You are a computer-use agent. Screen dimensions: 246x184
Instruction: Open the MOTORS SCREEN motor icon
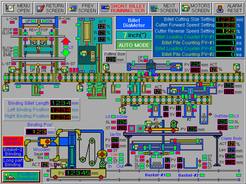click(x=186, y=8)
